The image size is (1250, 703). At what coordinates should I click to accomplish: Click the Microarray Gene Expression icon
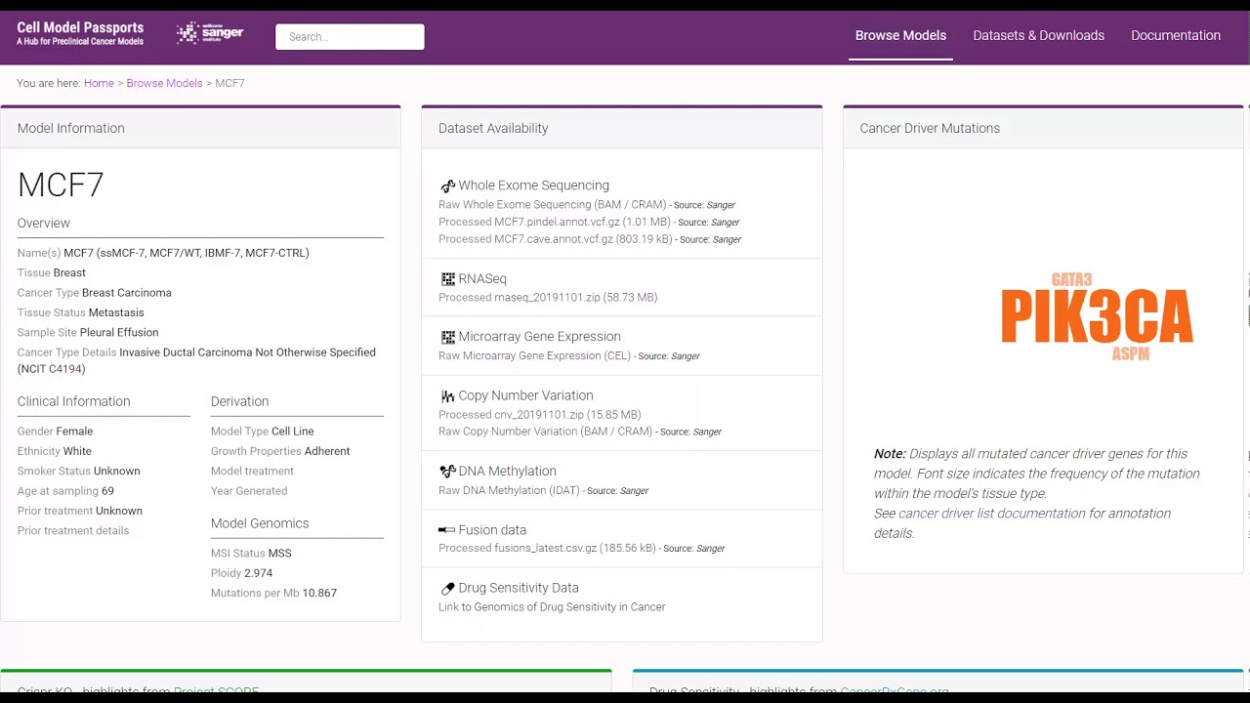447,337
